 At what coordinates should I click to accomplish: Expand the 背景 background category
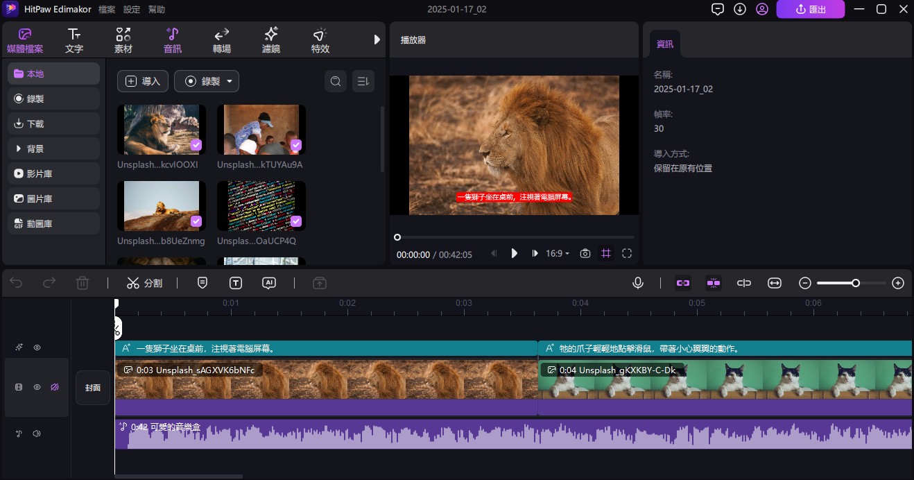(x=54, y=148)
